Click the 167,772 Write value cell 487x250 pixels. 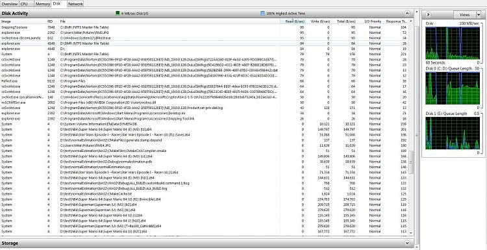[323, 231]
